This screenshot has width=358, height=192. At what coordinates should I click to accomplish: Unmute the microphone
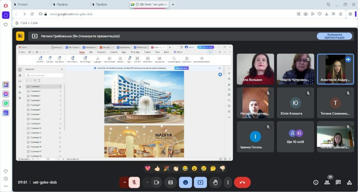(134, 182)
